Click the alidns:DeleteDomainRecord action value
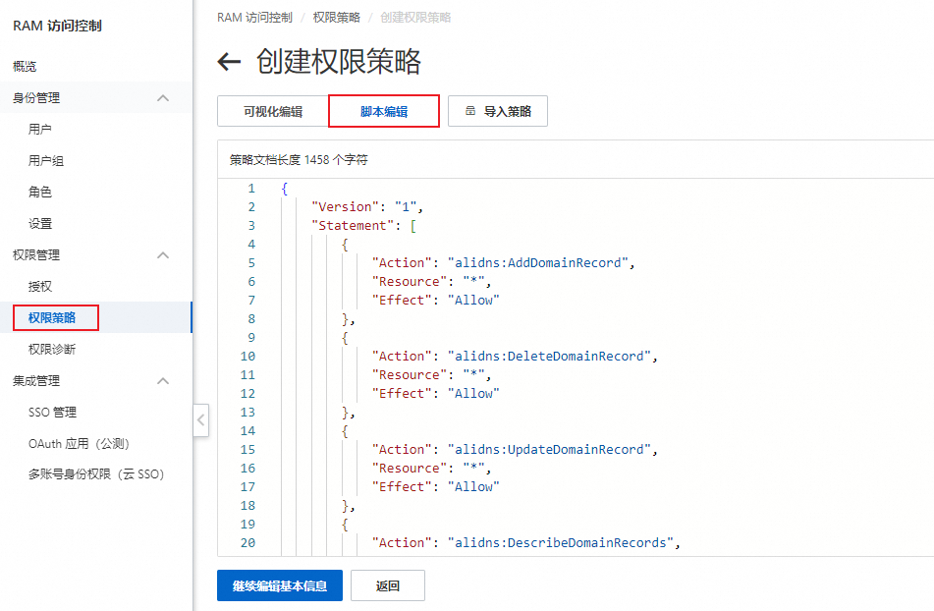Screen dimensions: 934x611 coord(549,357)
